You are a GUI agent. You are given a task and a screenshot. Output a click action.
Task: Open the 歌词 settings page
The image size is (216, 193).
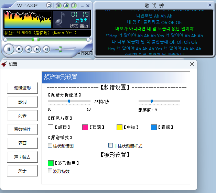(22, 102)
